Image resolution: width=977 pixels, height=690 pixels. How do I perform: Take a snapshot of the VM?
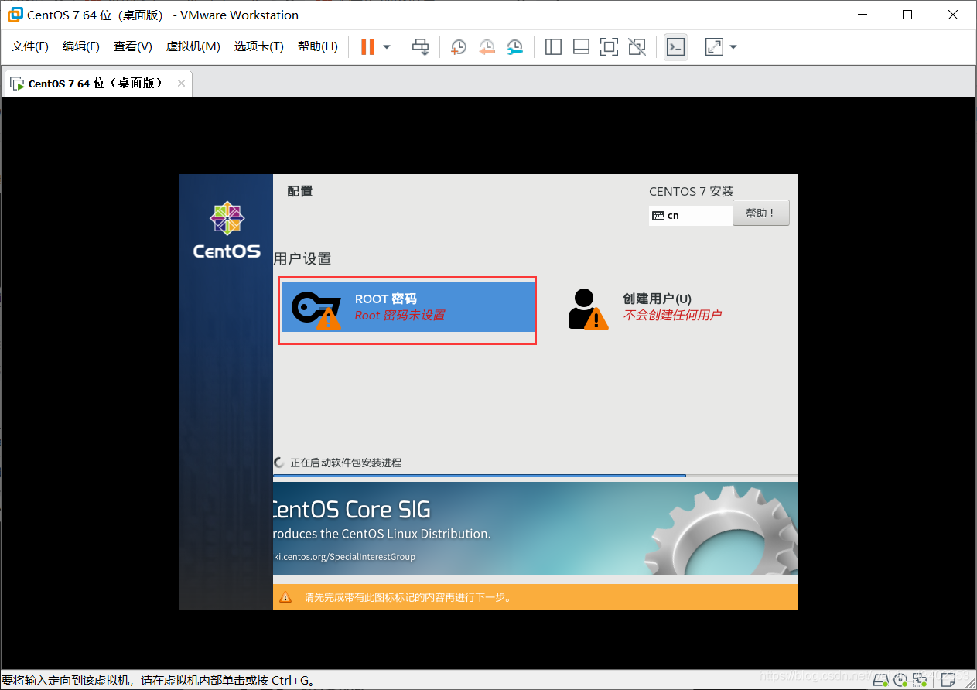tap(459, 47)
